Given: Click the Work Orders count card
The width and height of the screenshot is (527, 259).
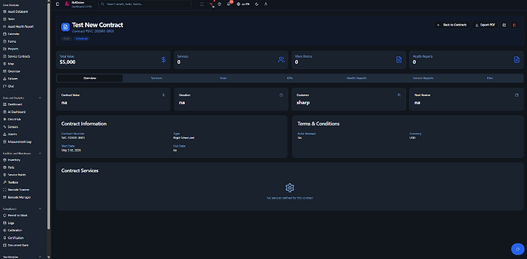Looking at the screenshot, I should tap(349, 60).
